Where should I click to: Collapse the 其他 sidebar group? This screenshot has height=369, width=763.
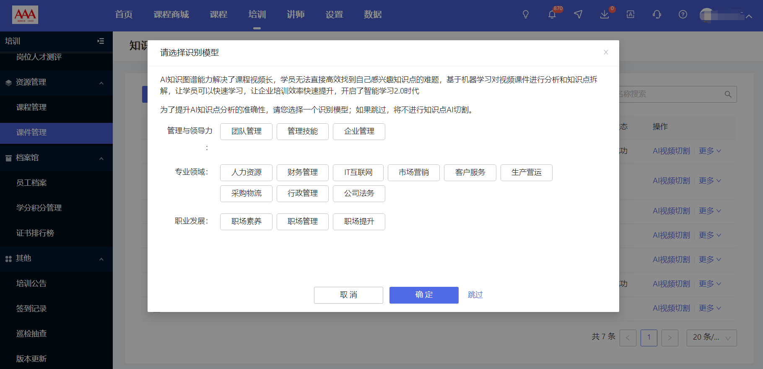pos(101,259)
